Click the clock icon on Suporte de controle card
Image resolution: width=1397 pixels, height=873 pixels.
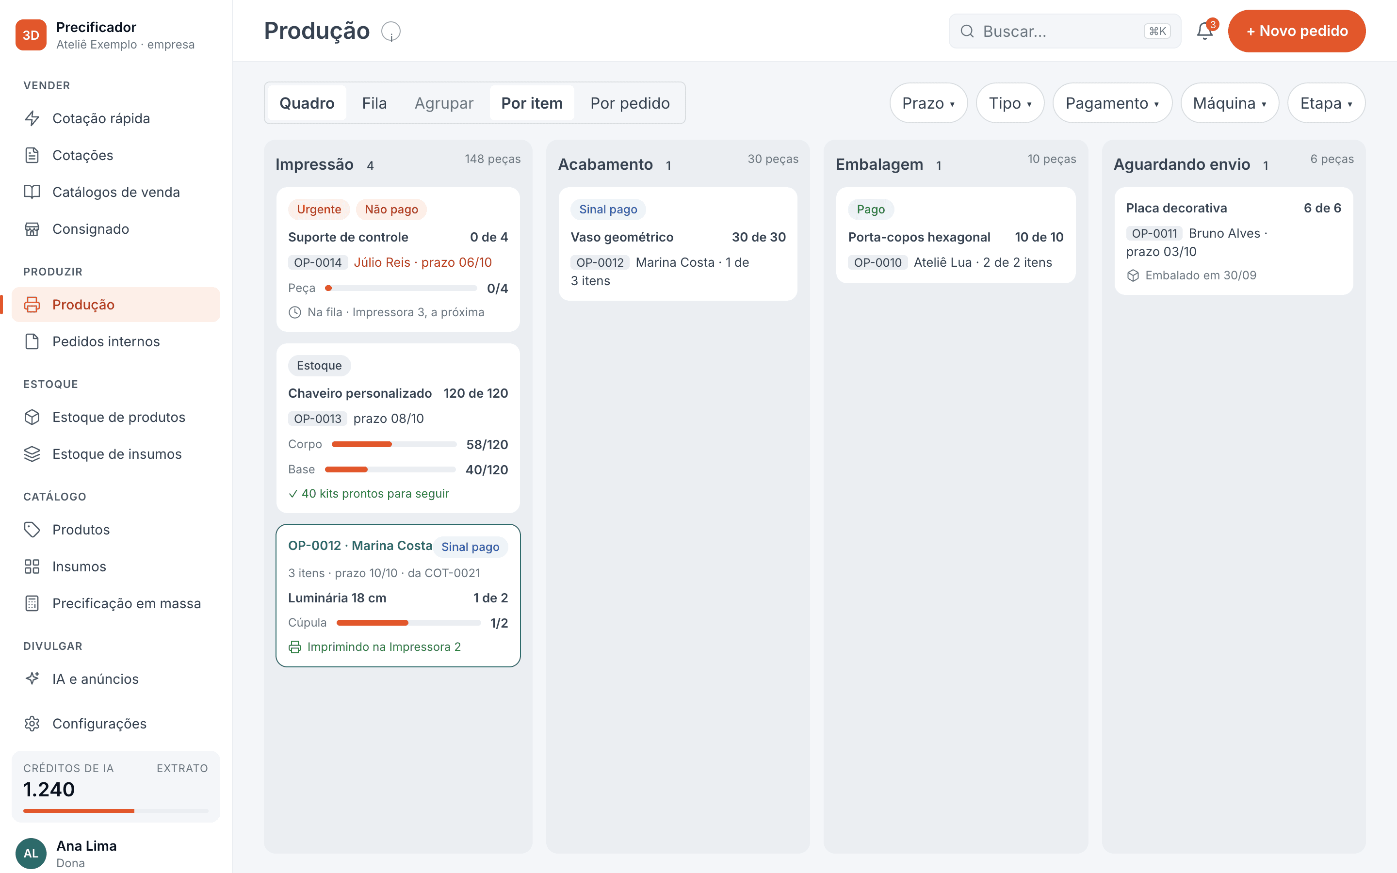coord(295,312)
